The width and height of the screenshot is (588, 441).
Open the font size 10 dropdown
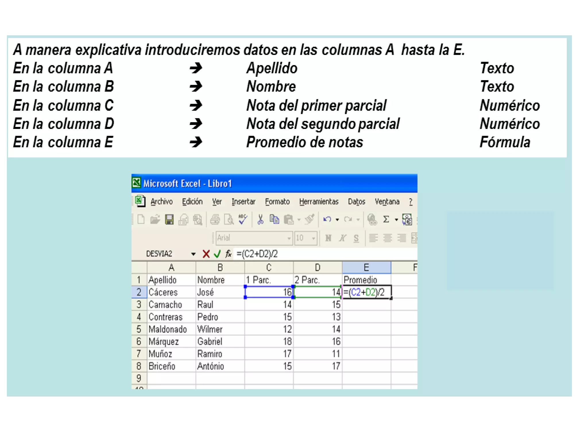click(x=314, y=238)
